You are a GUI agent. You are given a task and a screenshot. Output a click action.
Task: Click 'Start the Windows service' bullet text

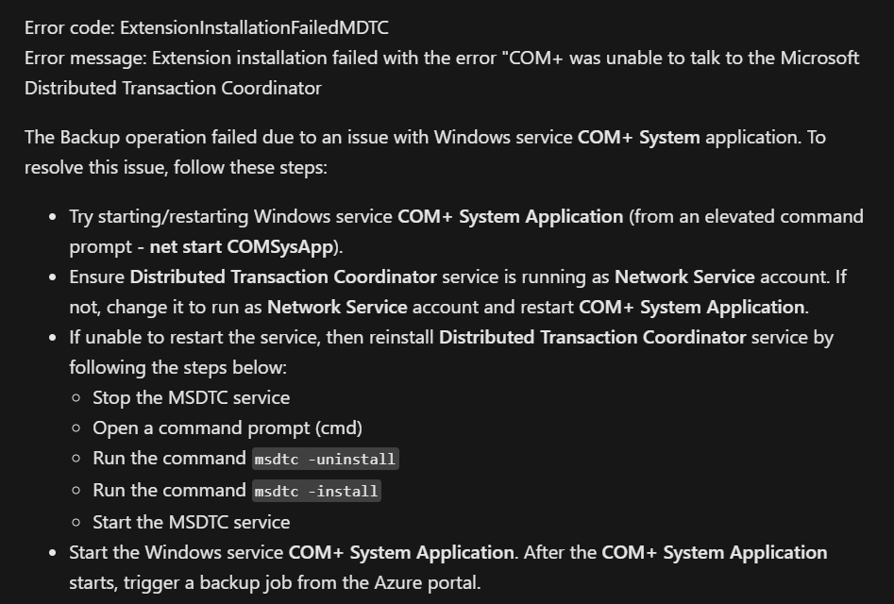point(177,552)
